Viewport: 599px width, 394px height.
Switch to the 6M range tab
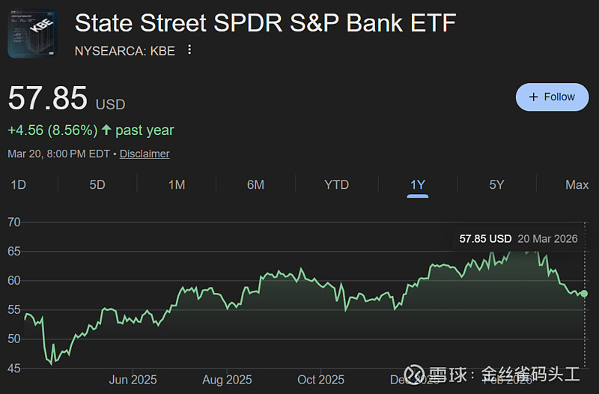[x=255, y=185]
